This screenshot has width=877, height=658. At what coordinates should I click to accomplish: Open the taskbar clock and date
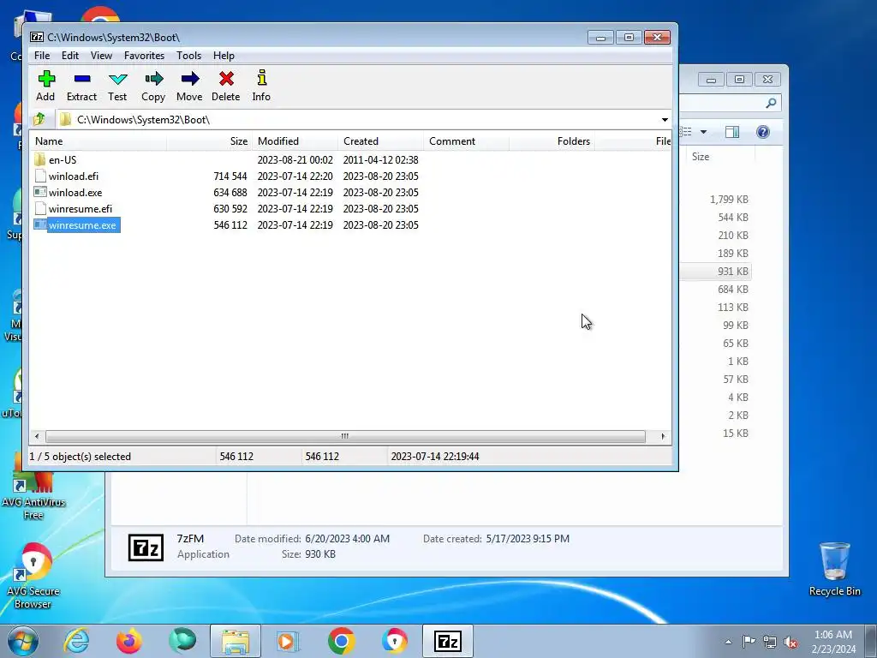pos(833,642)
